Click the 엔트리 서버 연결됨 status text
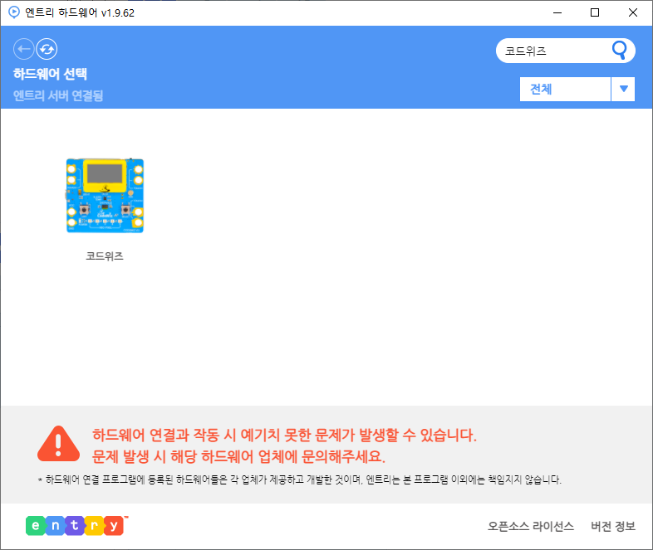Viewport: 653px width, 550px height. click(x=58, y=95)
